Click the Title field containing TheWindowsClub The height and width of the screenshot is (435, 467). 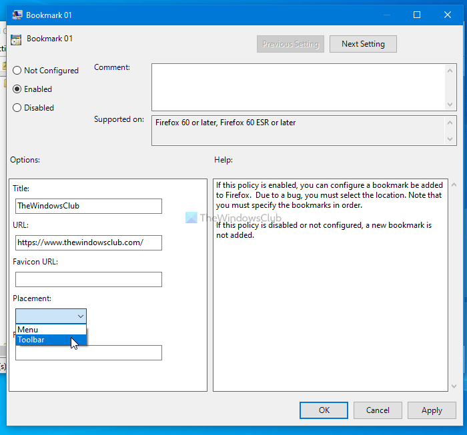click(89, 206)
